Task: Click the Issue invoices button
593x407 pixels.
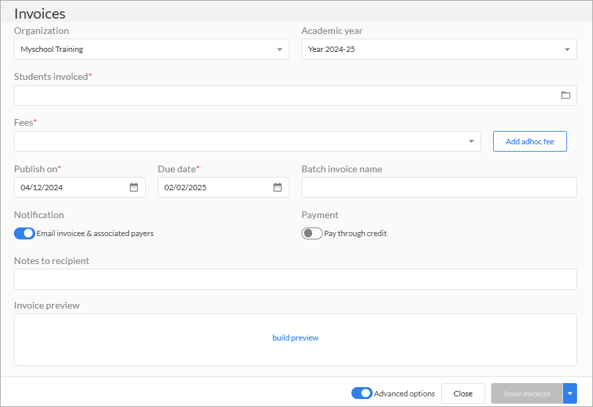Action: (x=527, y=394)
